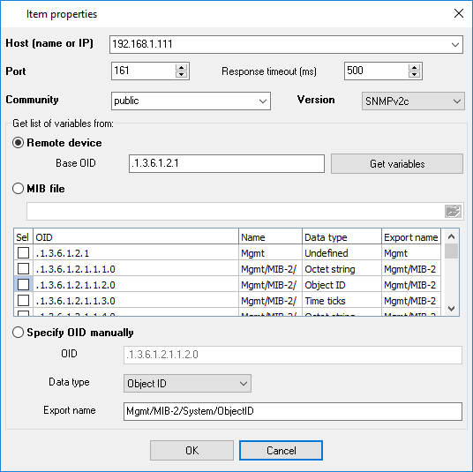Click the disabled manual OID field
The image size is (473, 472).
tap(293, 355)
